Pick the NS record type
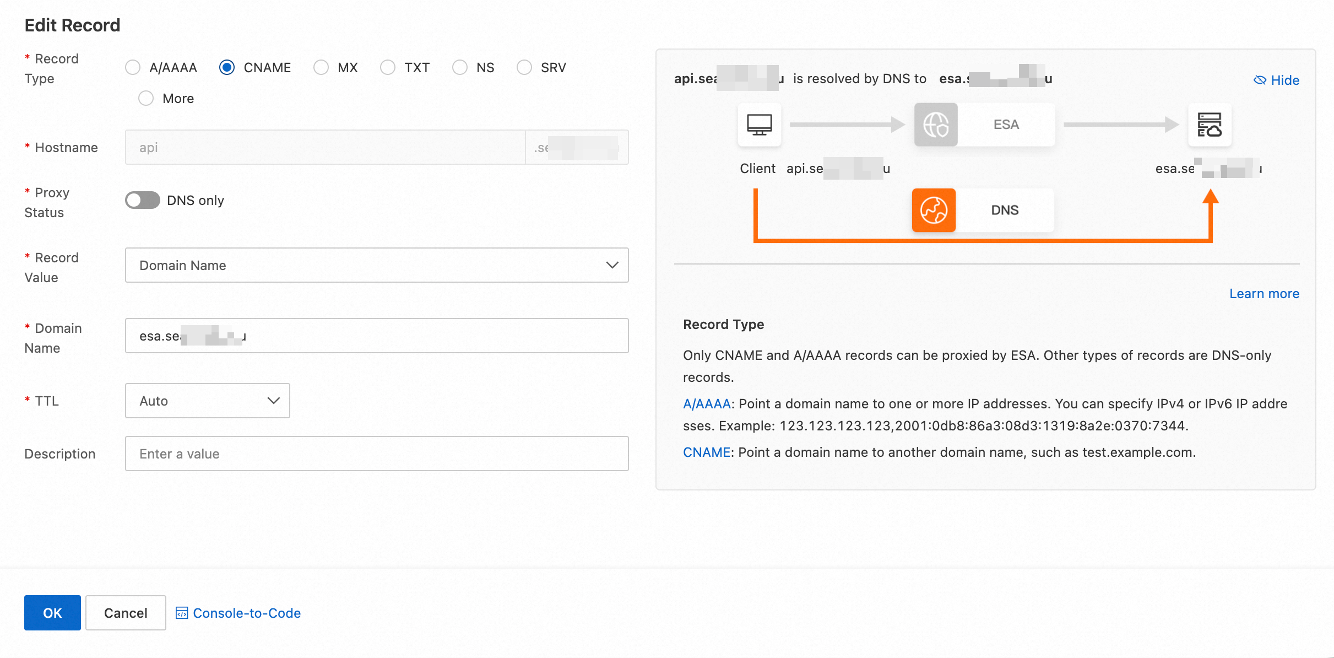This screenshot has height=658, width=1334. point(460,68)
